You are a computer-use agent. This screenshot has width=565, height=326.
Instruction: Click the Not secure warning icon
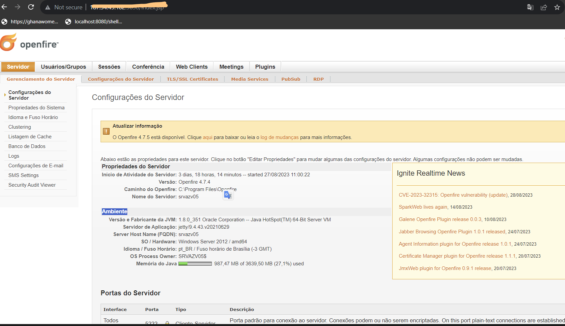coord(48,7)
